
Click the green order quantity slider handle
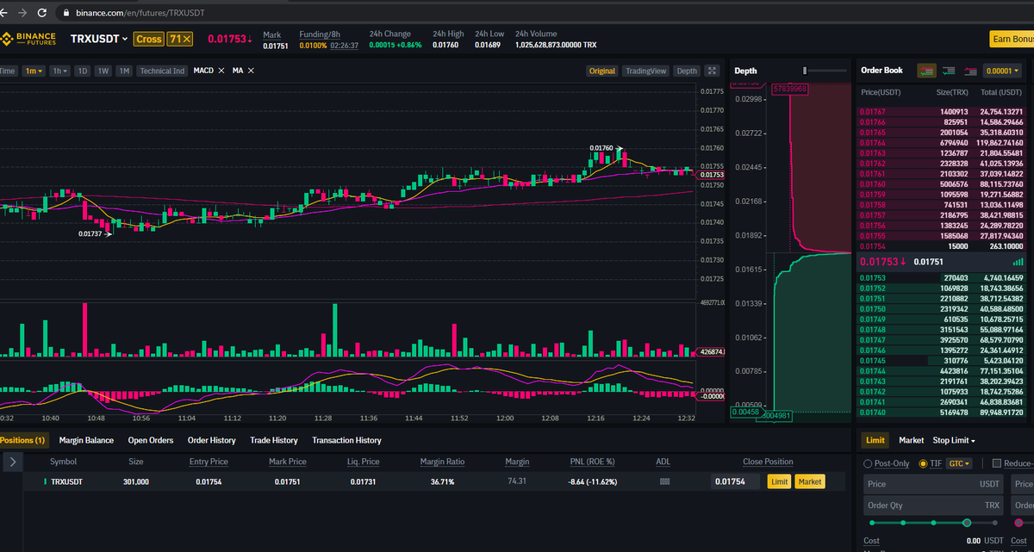tap(967, 522)
